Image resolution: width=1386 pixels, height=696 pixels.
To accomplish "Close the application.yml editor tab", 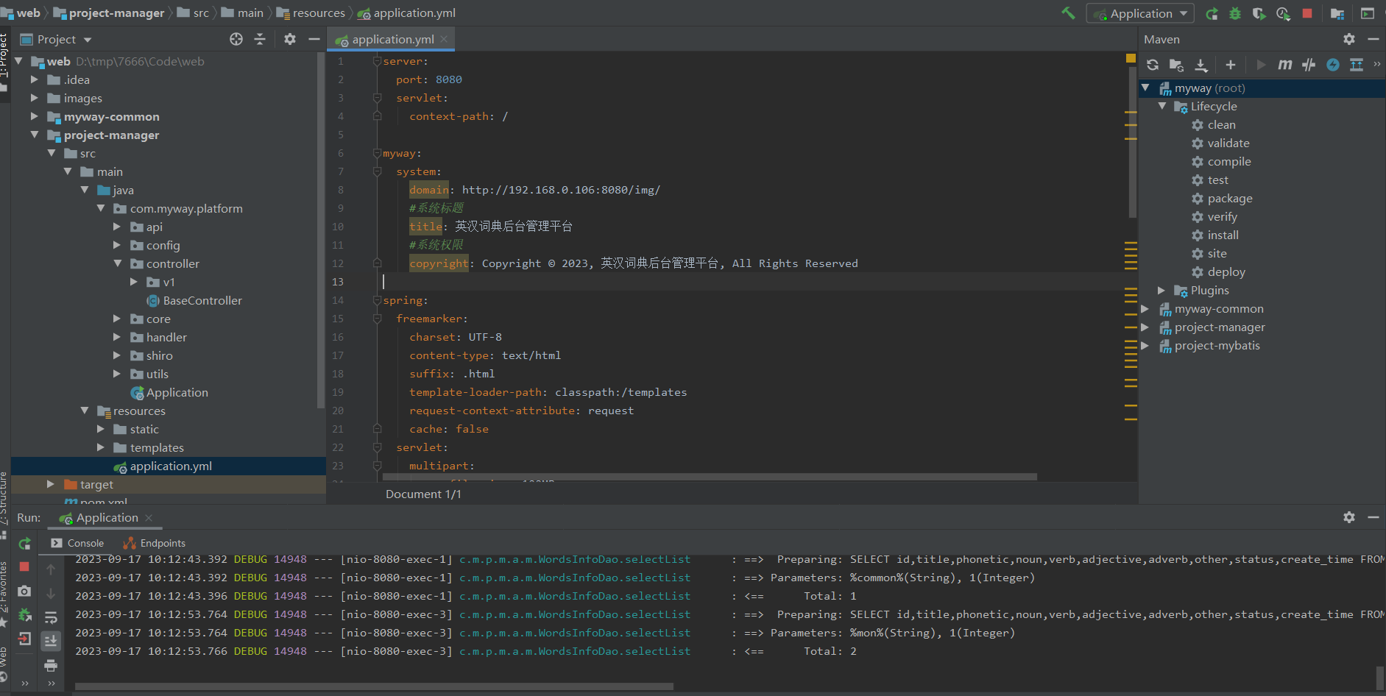I will [444, 39].
